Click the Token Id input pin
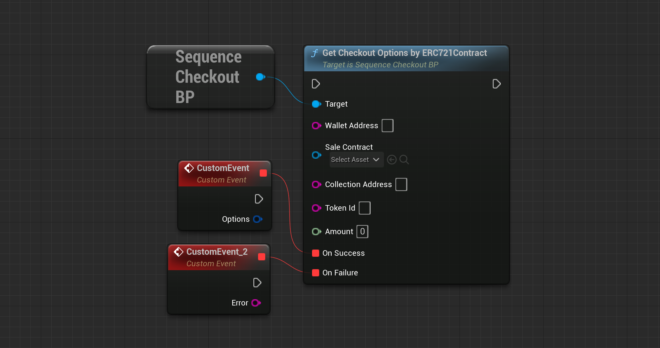This screenshot has height=348, width=660. click(316, 208)
